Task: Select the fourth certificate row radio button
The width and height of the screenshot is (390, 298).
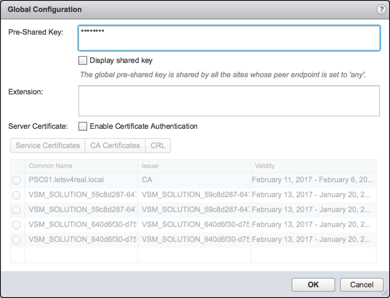Action: click(x=16, y=225)
